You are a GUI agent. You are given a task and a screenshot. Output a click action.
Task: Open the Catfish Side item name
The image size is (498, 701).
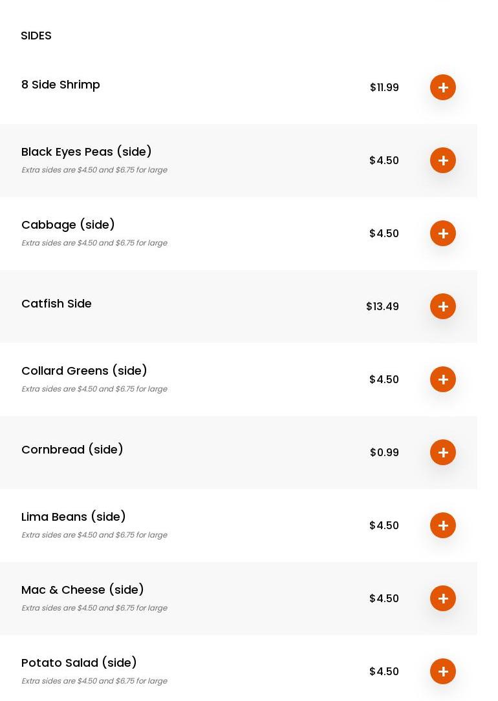coord(56,304)
